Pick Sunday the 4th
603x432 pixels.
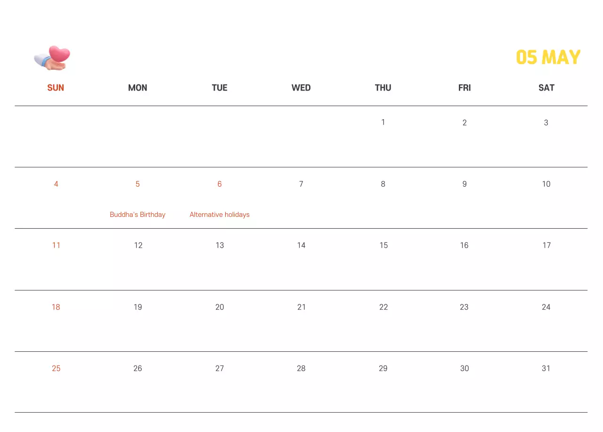click(x=56, y=184)
